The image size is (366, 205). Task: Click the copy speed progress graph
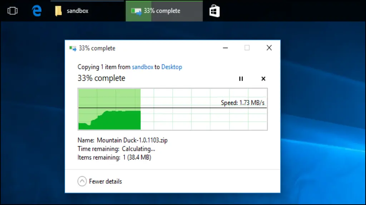173,109
